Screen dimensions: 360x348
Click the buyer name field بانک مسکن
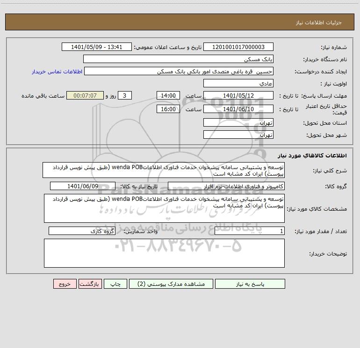[178, 59]
